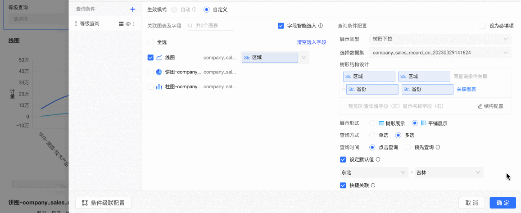Select 树形展示 display form radio
The image size is (521, 213).
pyautogui.click(x=372, y=123)
